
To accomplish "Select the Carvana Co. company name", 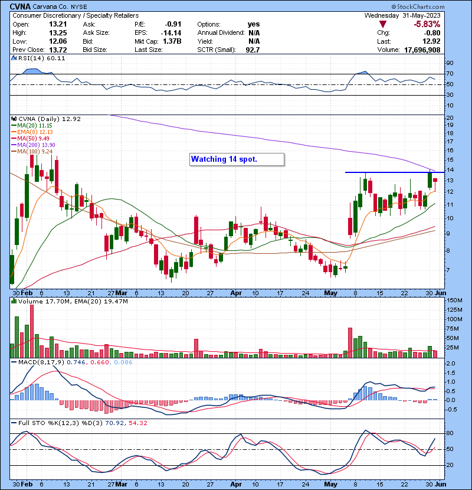I will click(x=51, y=6).
